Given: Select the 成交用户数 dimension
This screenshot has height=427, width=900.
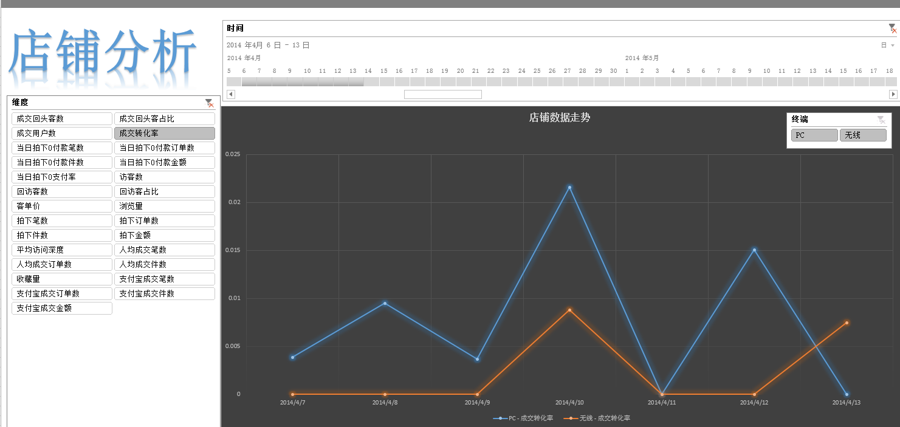Looking at the screenshot, I should (x=62, y=134).
